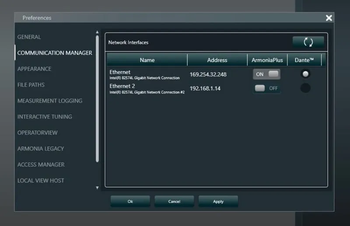Screen dimensions: 350x226
Task: Open the General preferences section
Action: pyautogui.click(x=29, y=37)
